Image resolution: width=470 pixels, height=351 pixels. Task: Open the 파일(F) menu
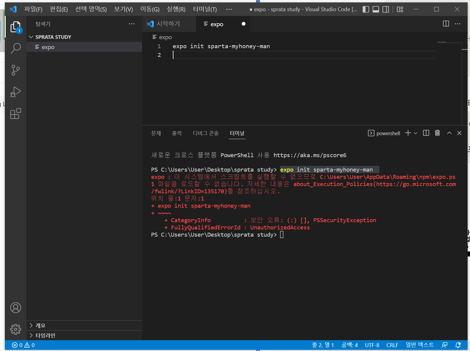[x=33, y=9]
